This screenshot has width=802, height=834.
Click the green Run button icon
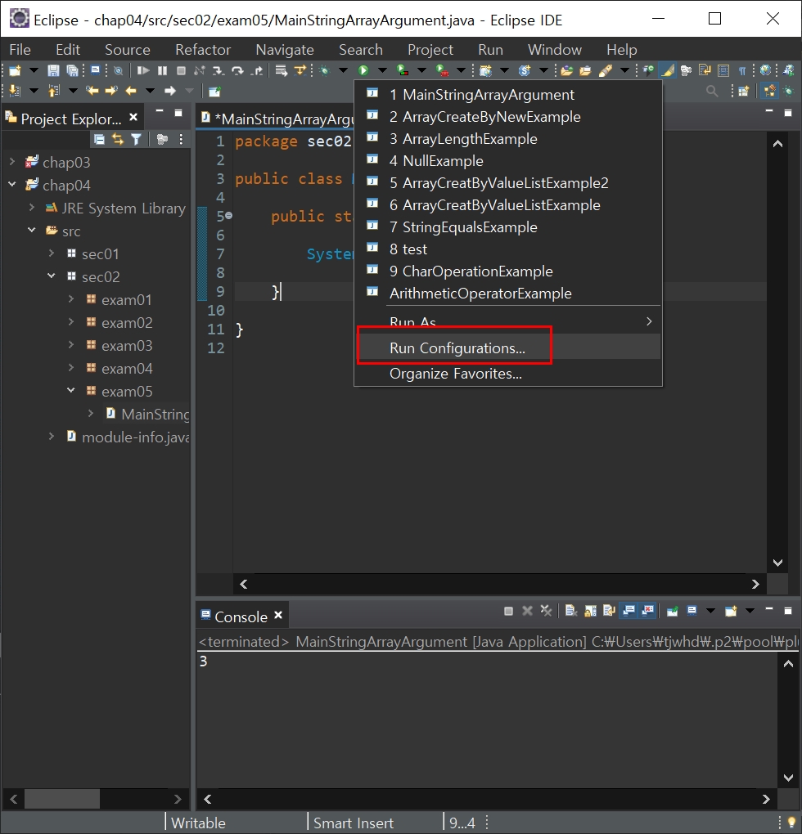(x=363, y=70)
